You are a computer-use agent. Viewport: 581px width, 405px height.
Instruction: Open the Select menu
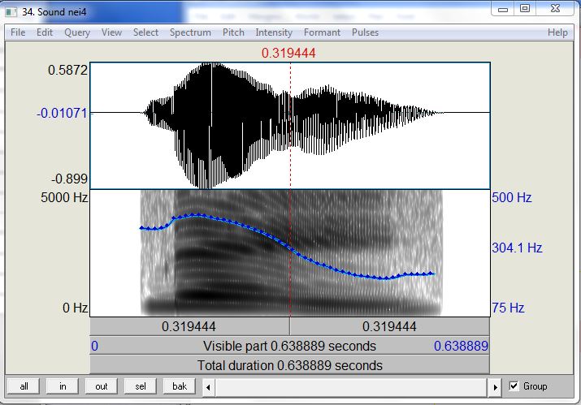click(x=145, y=32)
